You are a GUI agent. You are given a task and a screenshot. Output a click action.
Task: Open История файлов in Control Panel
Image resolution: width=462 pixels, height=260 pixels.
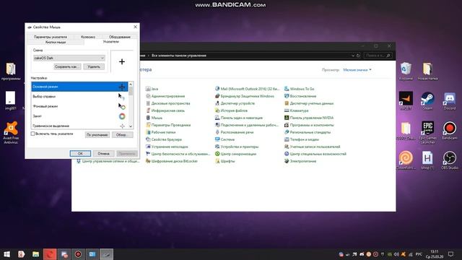tap(231, 110)
